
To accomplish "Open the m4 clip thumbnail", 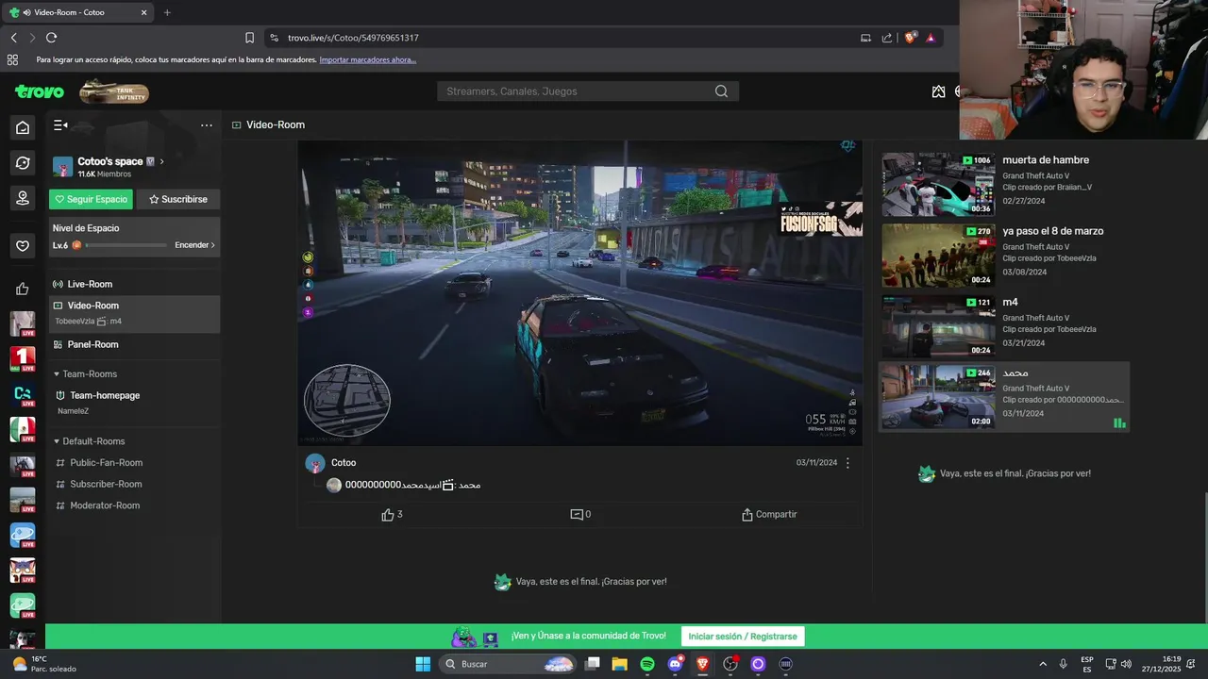I will coord(938,326).
